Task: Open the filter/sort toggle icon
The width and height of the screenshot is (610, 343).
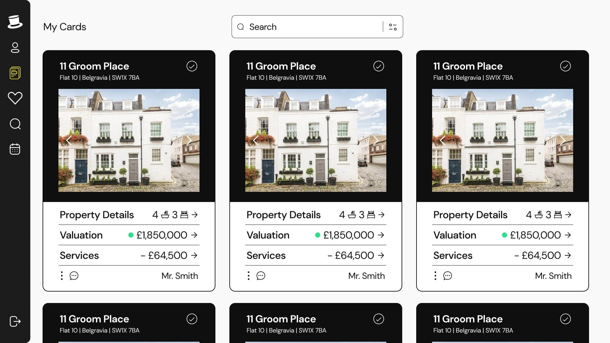Action: 393,26
